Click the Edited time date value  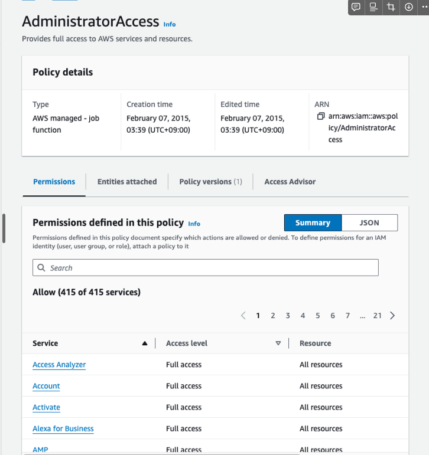tap(252, 124)
